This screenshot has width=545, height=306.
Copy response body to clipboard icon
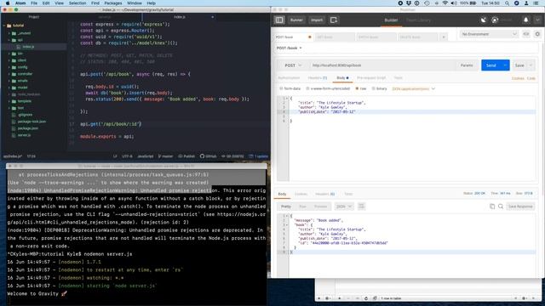click(x=492, y=207)
